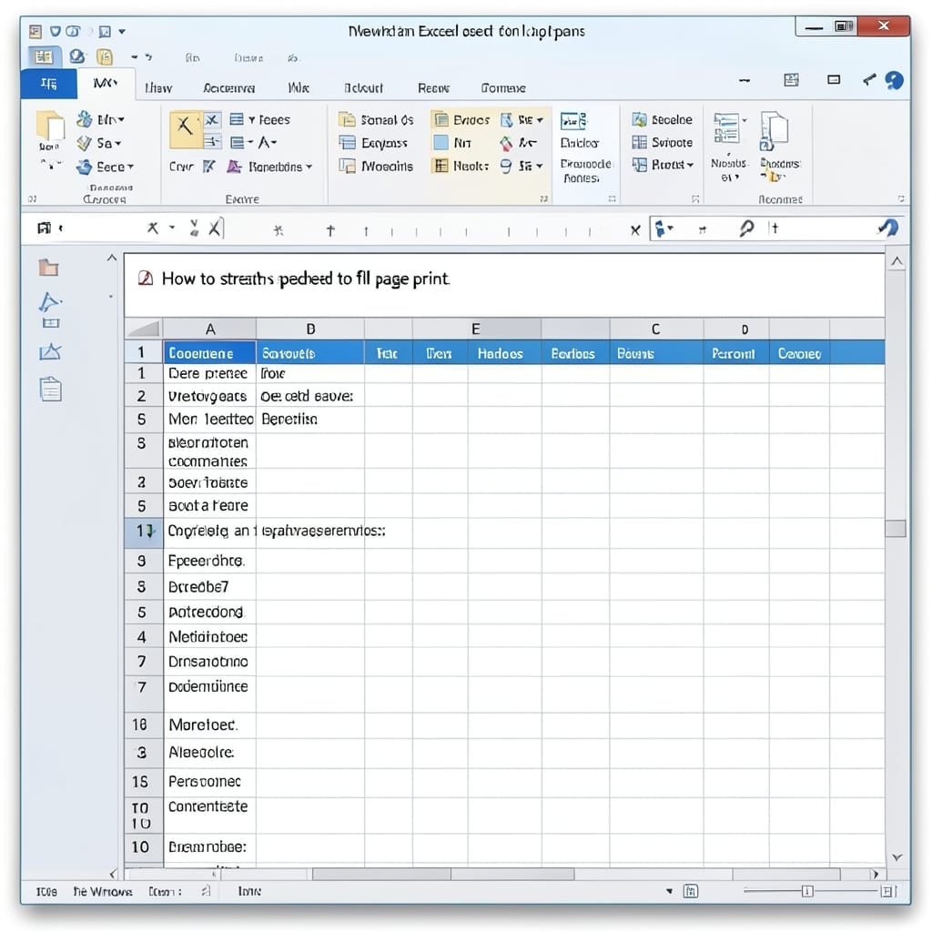Select column C header
Screen dimensions: 932x932
click(656, 329)
